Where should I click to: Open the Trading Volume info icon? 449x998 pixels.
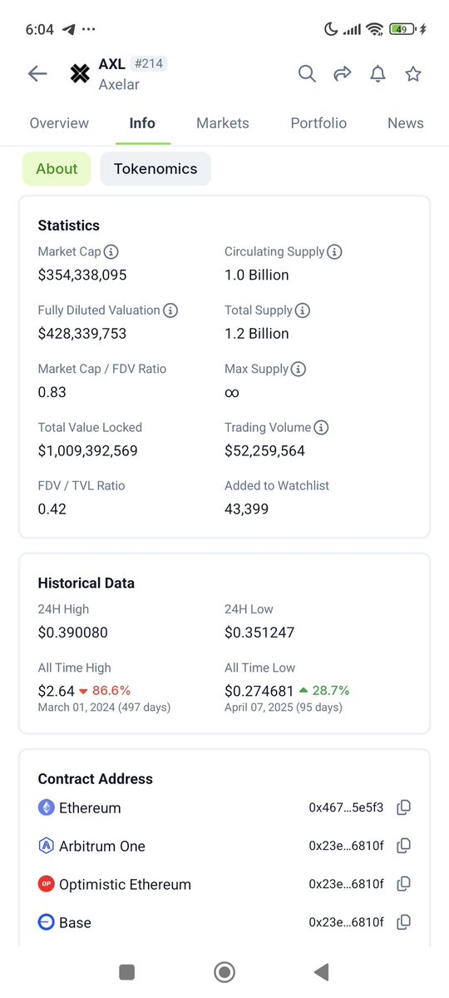(321, 428)
